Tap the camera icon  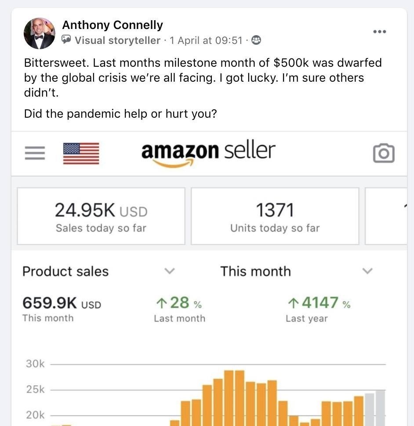pyautogui.click(x=384, y=153)
